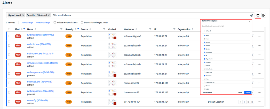
Task: Enable the Include Historical Alerts checkbox
Action: click(x=55, y=23)
